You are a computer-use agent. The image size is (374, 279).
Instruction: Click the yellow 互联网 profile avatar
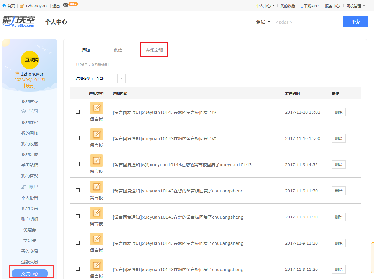click(x=30, y=60)
